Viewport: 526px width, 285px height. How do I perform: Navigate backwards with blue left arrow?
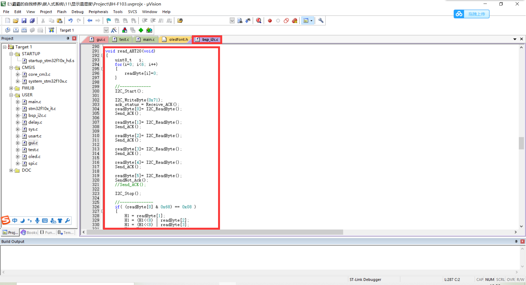tap(90, 21)
